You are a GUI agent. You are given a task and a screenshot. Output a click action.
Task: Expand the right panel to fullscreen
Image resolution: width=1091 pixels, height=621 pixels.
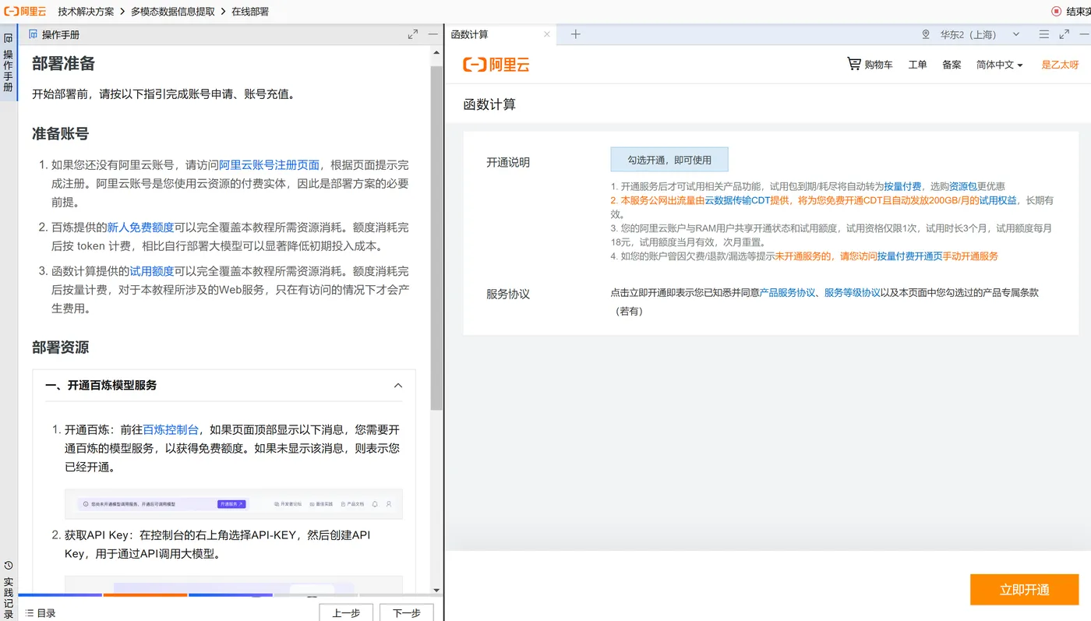(1065, 34)
